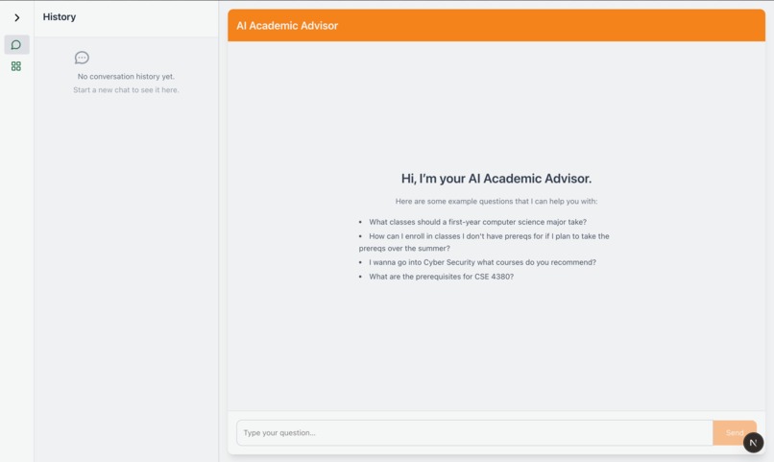Click the 'prereqs over the summer?' continuation line

click(x=404, y=248)
